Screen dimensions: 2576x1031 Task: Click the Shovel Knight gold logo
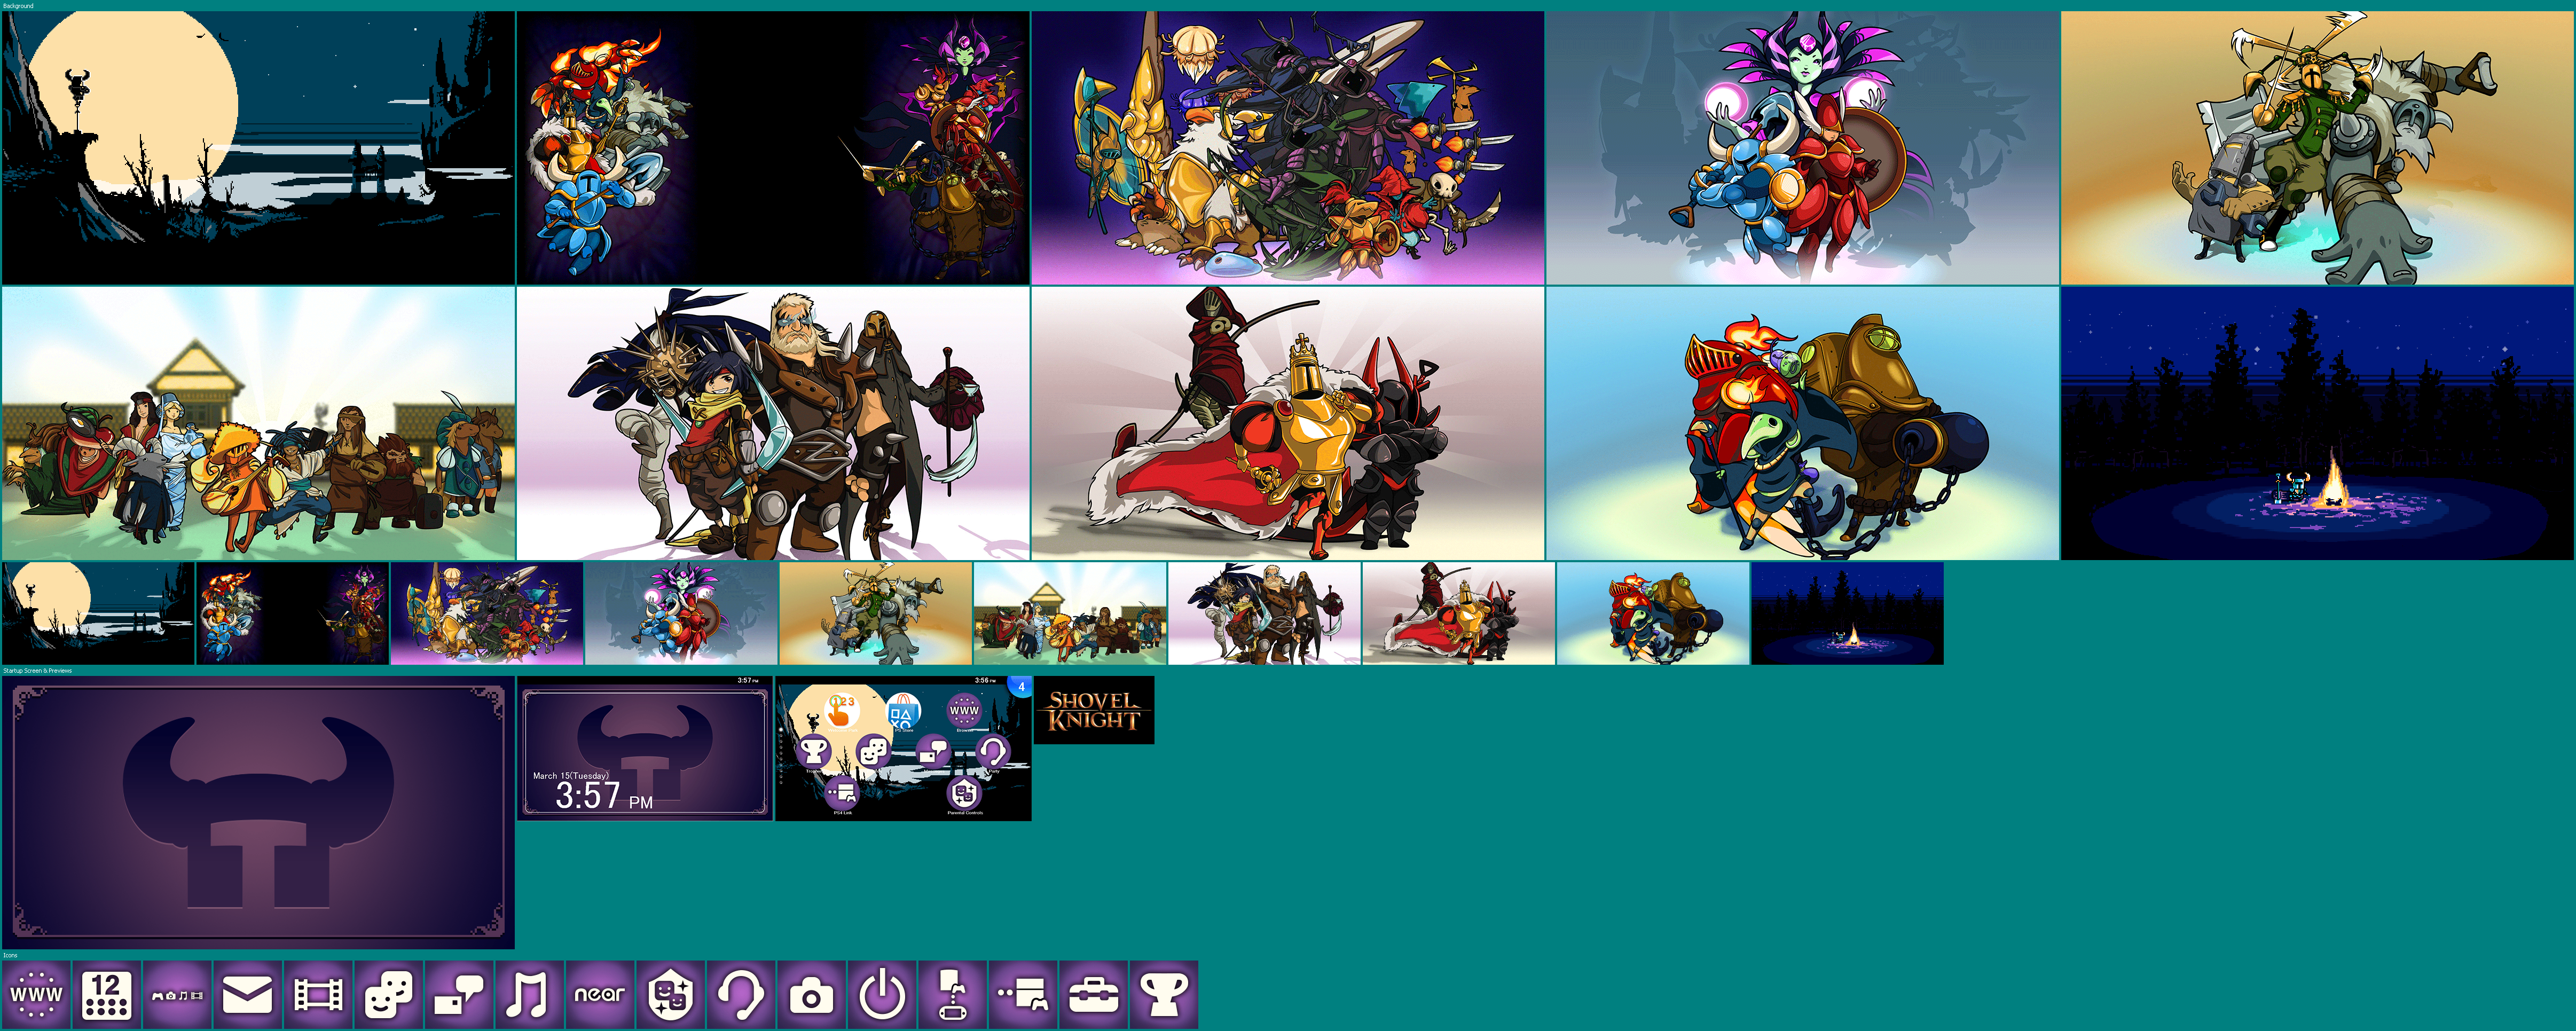click(x=1094, y=710)
